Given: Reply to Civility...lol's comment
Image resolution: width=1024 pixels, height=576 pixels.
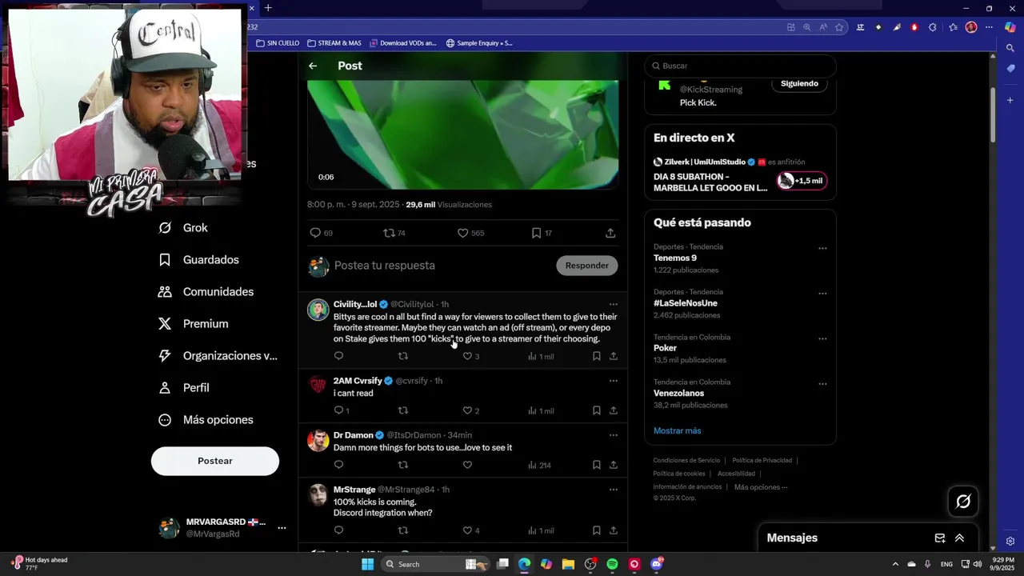Looking at the screenshot, I should click(x=338, y=356).
